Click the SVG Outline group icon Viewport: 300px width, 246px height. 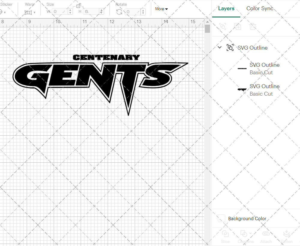[x=230, y=48]
